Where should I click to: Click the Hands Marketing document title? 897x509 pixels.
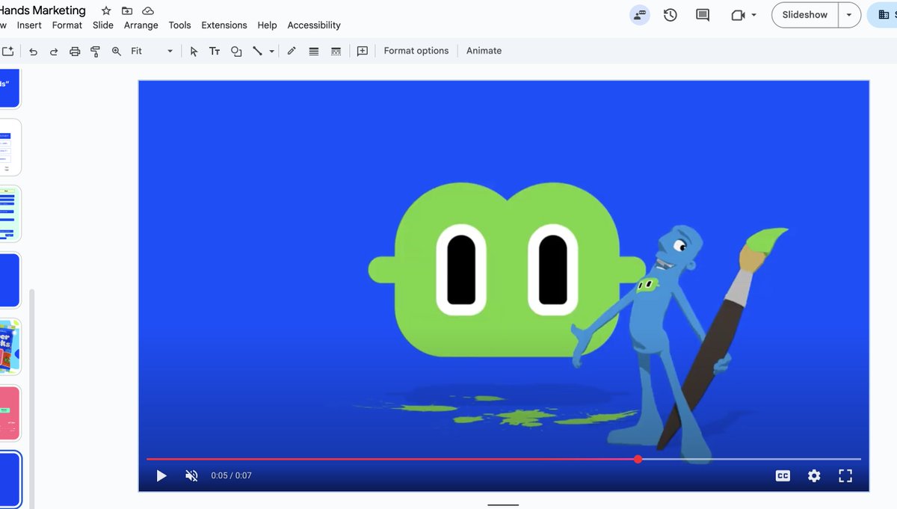tap(43, 10)
